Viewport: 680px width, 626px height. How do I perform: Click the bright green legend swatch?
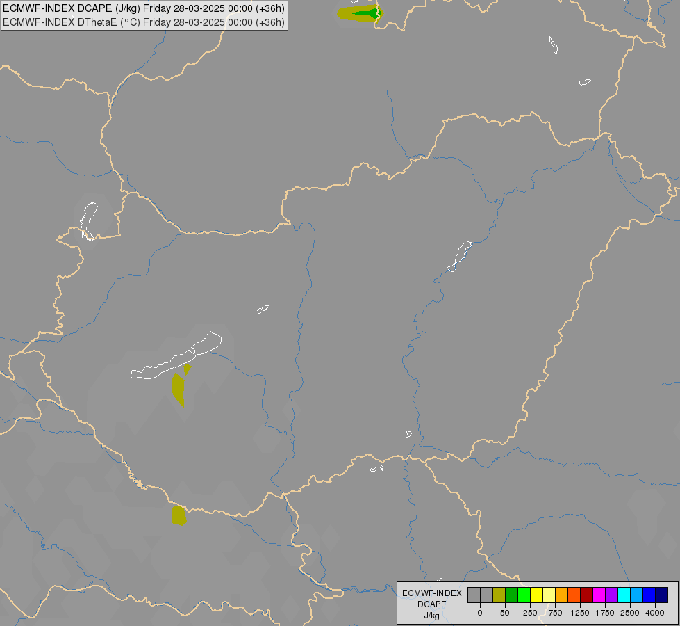click(x=524, y=595)
